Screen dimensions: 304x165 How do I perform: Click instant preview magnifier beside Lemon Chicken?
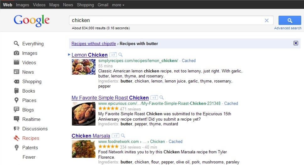(x=121, y=55)
